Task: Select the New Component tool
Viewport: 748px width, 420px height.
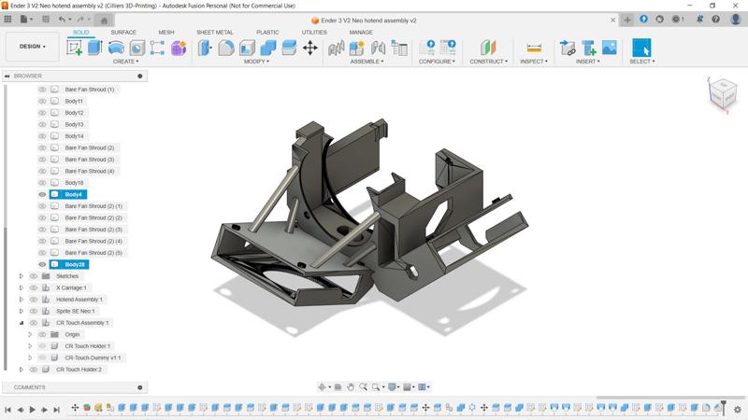Action: pos(357,48)
